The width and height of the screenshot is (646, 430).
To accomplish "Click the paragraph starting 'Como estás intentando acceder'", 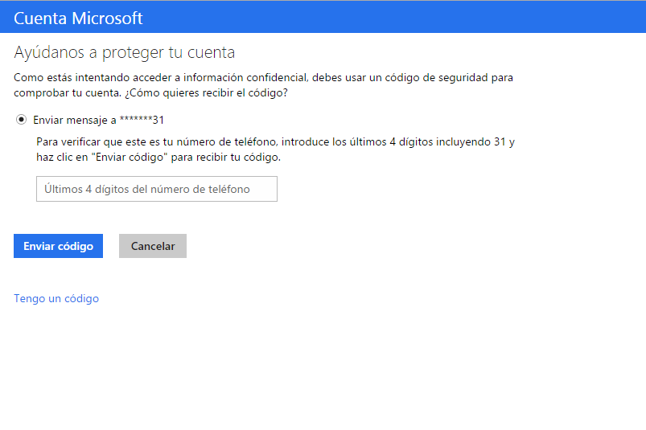I will click(x=263, y=85).
